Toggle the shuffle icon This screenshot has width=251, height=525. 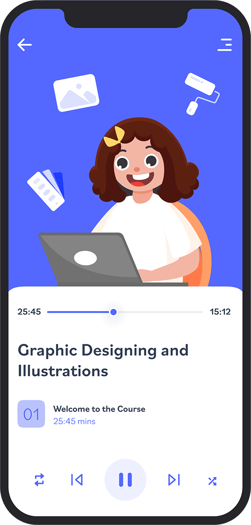(212, 480)
